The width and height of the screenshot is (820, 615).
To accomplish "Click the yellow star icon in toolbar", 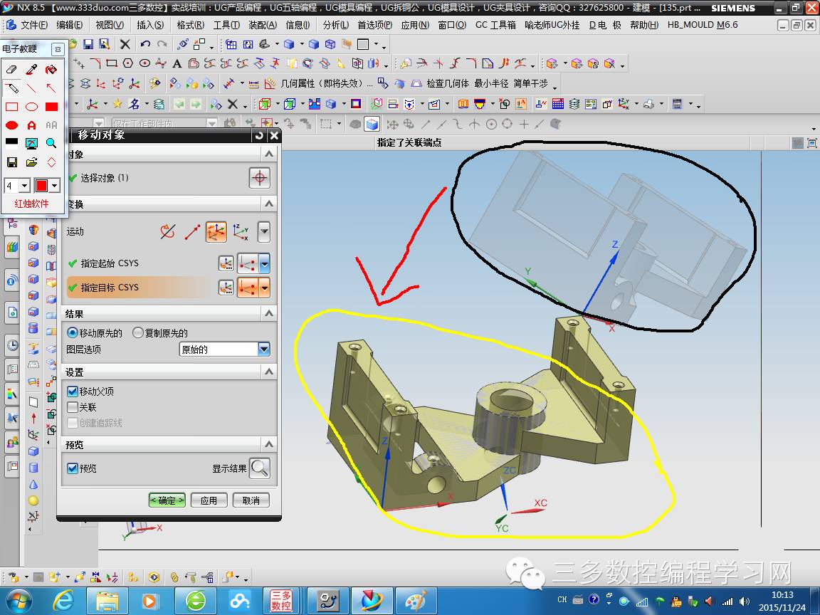I will [117, 104].
